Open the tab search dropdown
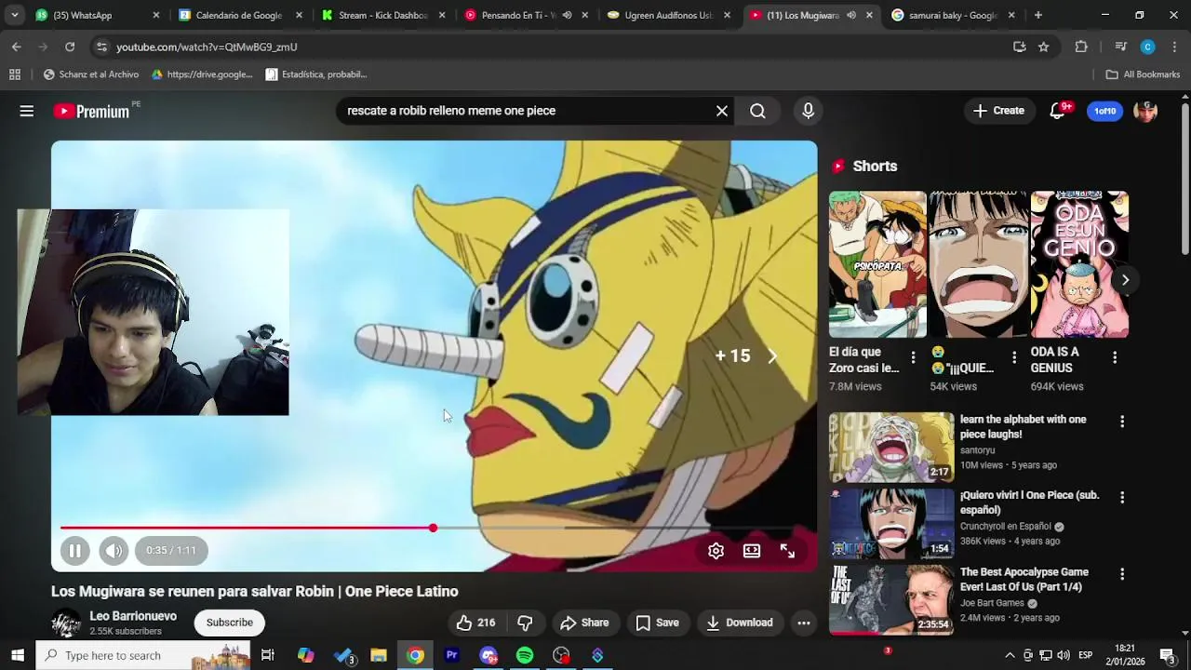The image size is (1191, 670). pyautogui.click(x=14, y=15)
